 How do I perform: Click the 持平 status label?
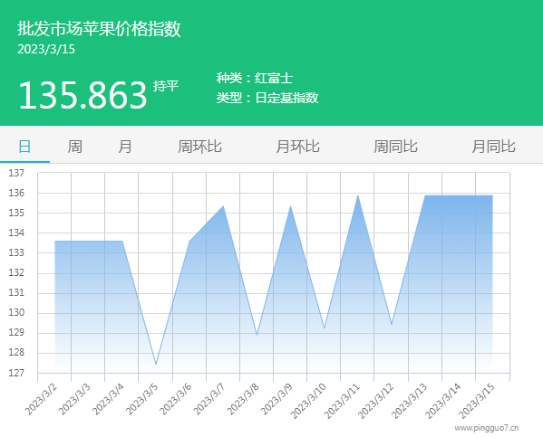(x=166, y=86)
